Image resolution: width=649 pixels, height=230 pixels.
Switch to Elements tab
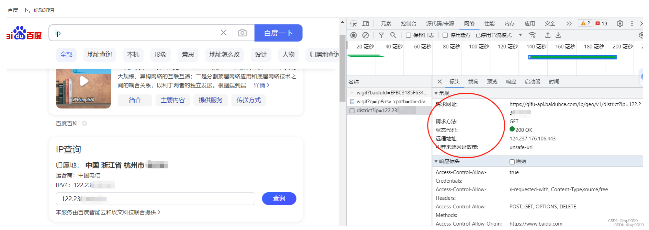[x=386, y=23]
